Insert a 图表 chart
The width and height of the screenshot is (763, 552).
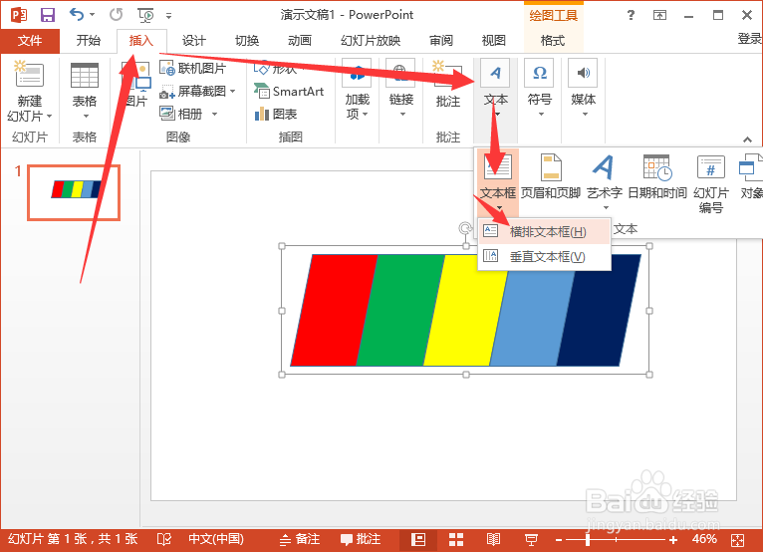pyautogui.click(x=276, y=114)
